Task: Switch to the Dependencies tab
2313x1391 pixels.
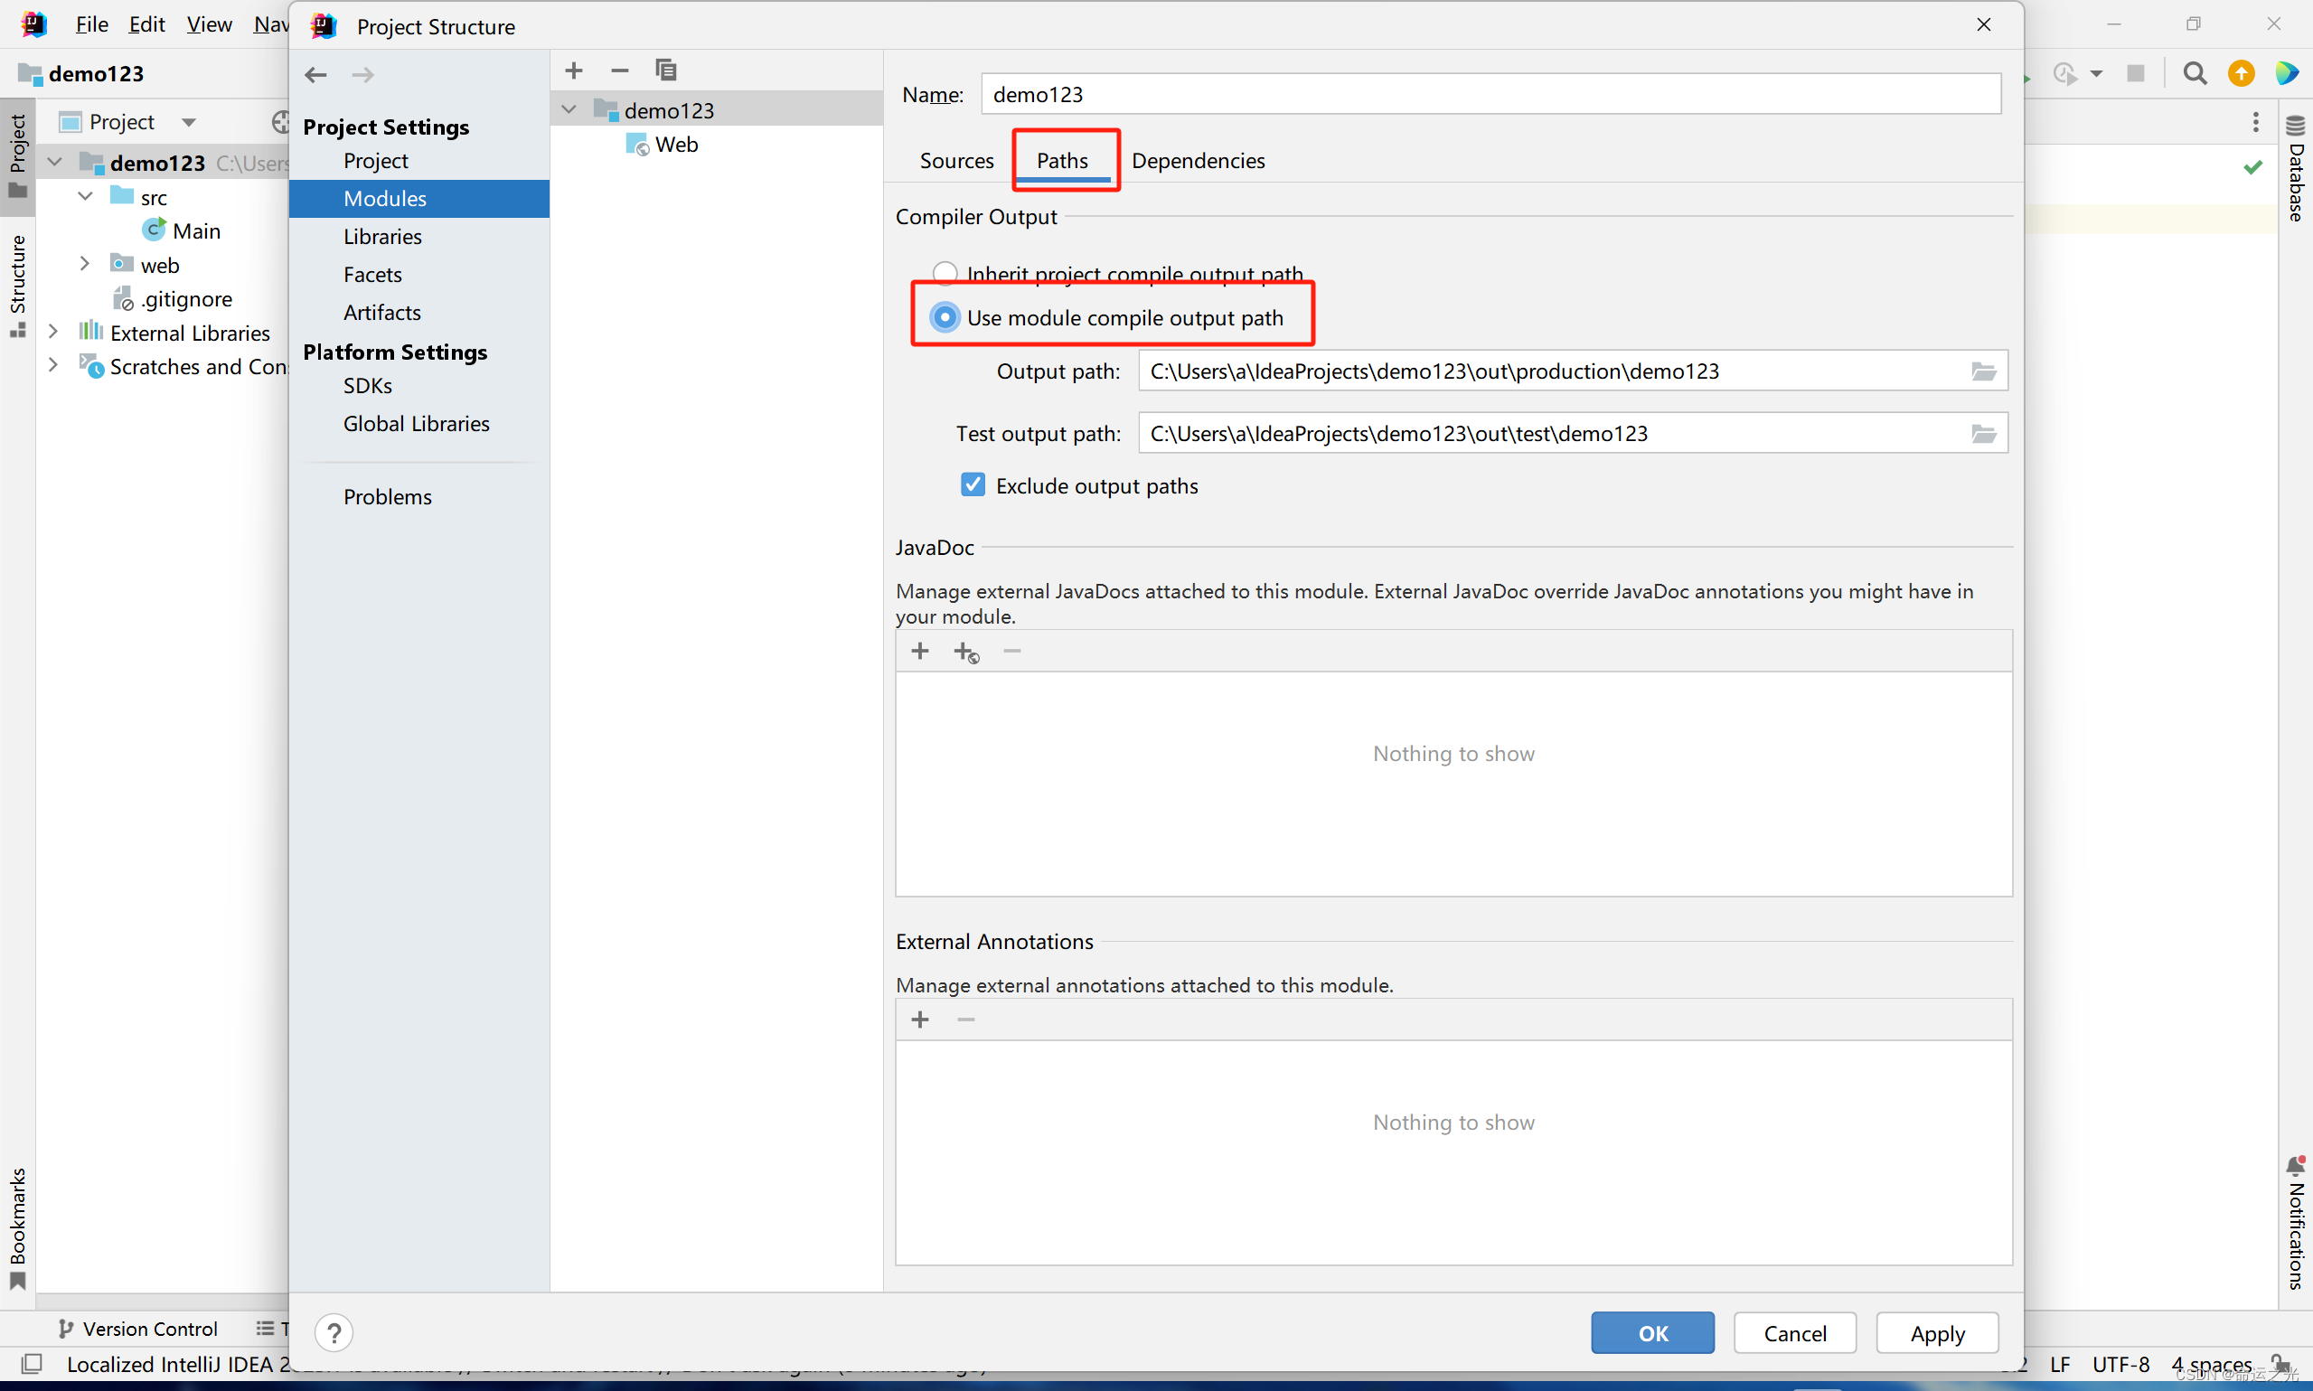Action: (1196, 160)
